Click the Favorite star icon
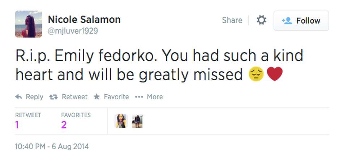This screenshot has width=347, height=167. click(97, 97)
